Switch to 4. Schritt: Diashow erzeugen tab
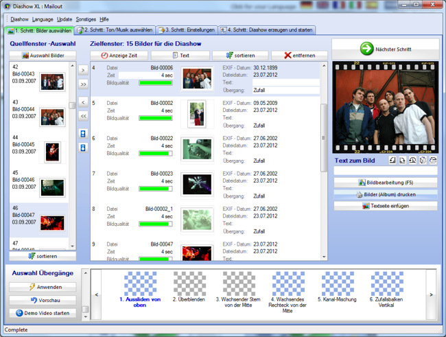The image size is (446, 337). tap(267, 30)
